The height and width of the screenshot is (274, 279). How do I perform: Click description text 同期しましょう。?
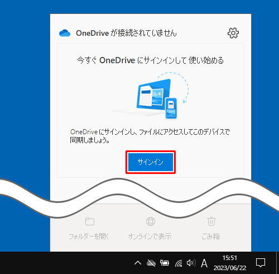90,140
